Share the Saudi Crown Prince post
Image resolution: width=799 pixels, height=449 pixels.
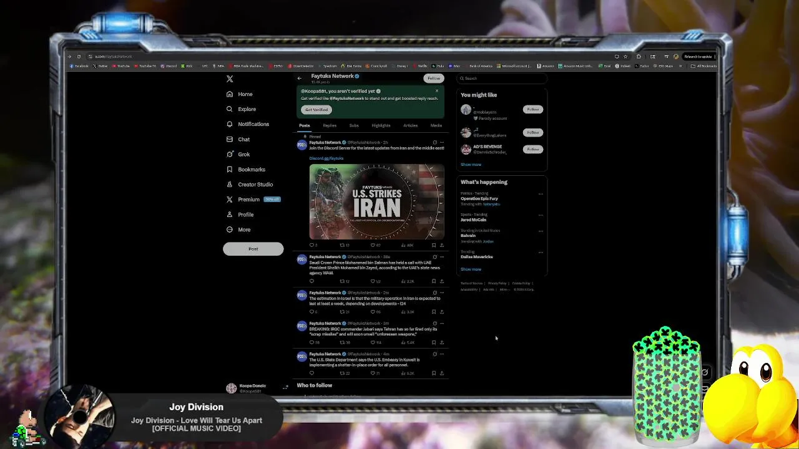click(442, 281)
